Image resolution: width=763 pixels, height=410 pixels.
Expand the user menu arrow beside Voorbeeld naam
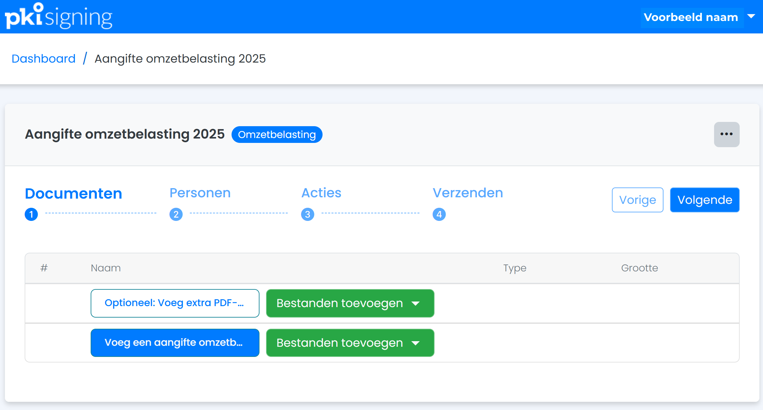click(x=751, y=16)
